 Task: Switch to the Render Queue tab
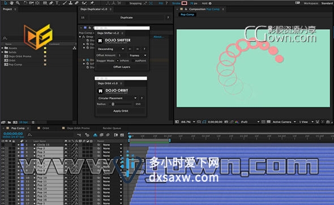click(x=112, y=128)
